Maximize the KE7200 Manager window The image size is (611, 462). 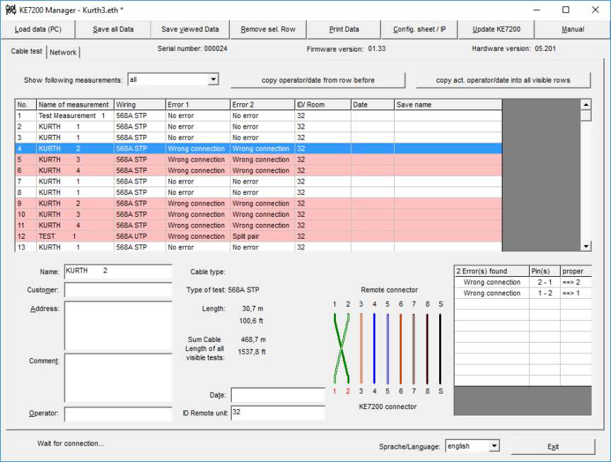[566, 10]
